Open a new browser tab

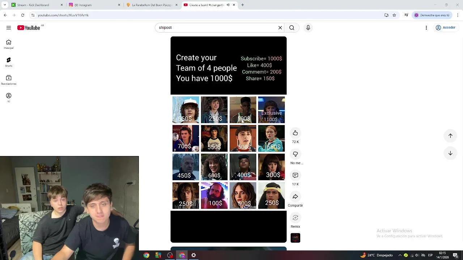(x=242, y=5)
